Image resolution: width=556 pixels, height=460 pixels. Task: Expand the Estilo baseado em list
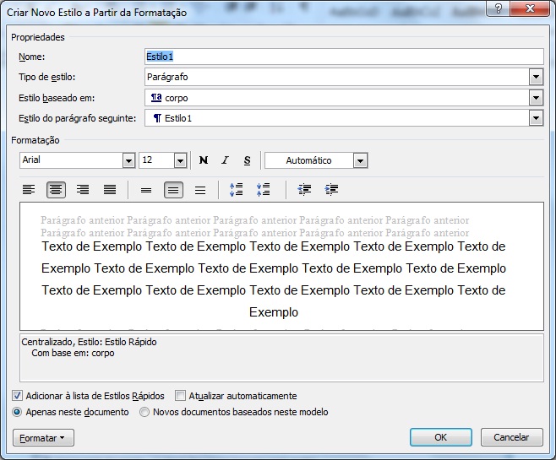click(536, 98)
